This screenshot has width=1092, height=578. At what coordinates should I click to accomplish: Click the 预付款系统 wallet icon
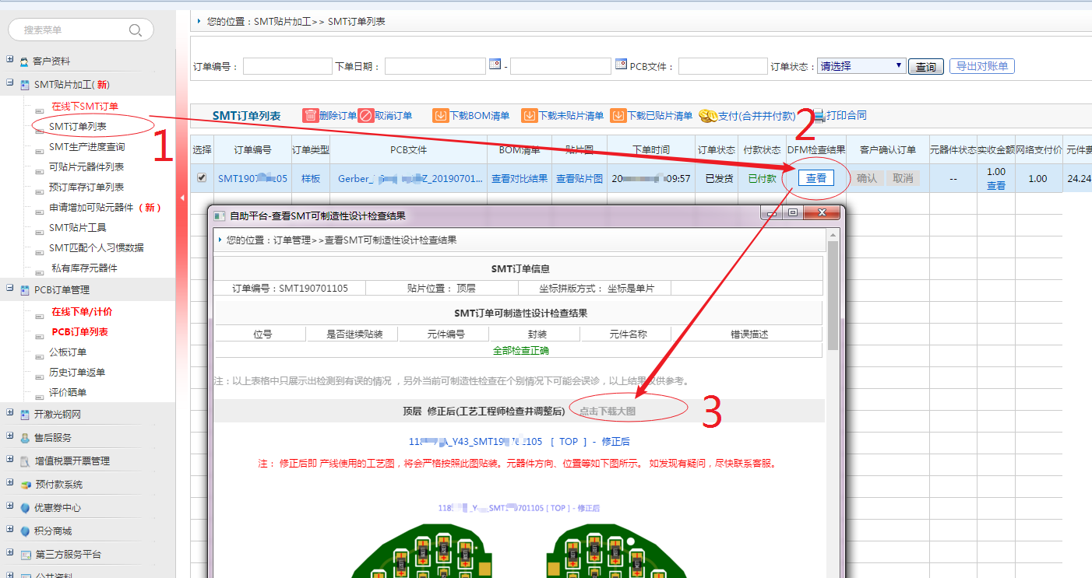click(25, 485)
